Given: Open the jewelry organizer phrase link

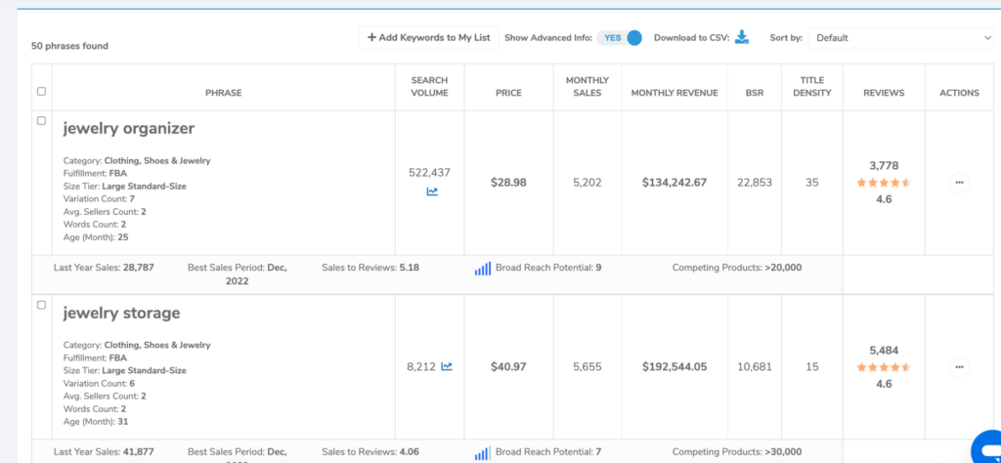Looking at the screenshot, I should (128, 128).
